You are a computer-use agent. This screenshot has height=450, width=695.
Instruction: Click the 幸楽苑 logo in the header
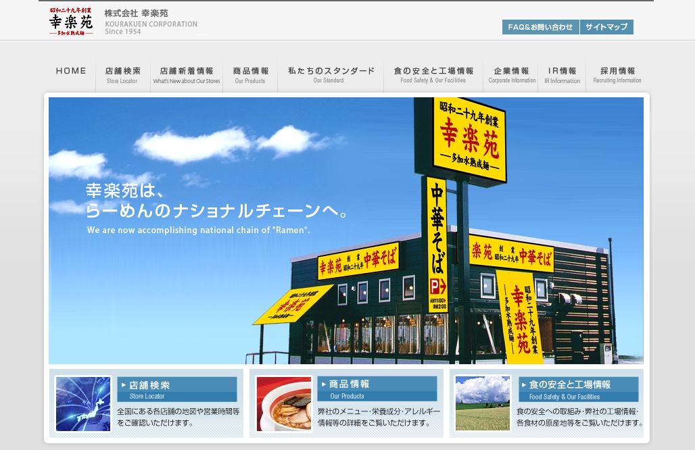[x=71, y=21]
